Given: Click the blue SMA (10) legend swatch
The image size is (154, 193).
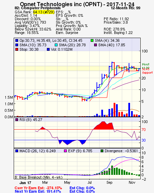Looking at the screenshot, I should tap(17, 45).
